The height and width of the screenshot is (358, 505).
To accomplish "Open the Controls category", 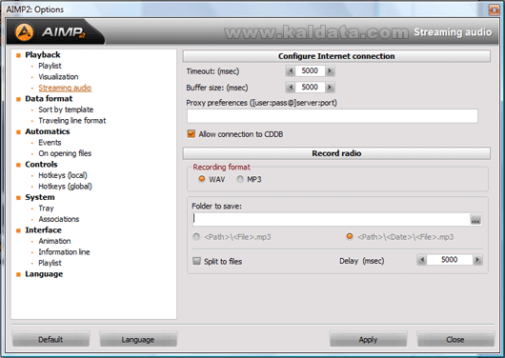I will tap(41, 164).
